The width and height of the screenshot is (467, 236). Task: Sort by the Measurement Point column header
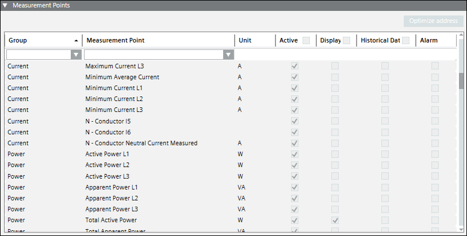pyautogui.click(x=158, y=40)
